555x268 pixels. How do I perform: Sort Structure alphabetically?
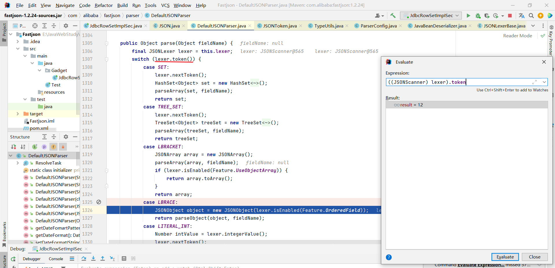tap(23, 147)
